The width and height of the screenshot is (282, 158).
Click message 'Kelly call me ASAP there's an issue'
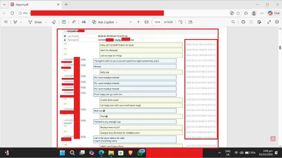coord(141,45)
